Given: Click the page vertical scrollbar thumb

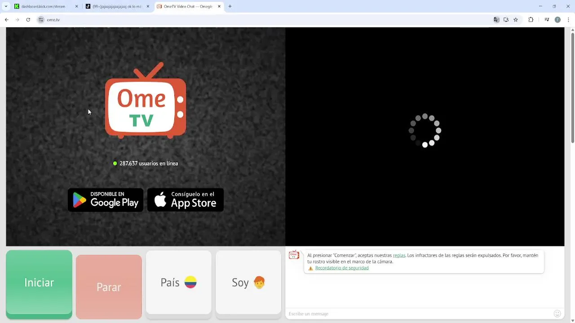Looking at the screenshot, I should click(572, 88).
